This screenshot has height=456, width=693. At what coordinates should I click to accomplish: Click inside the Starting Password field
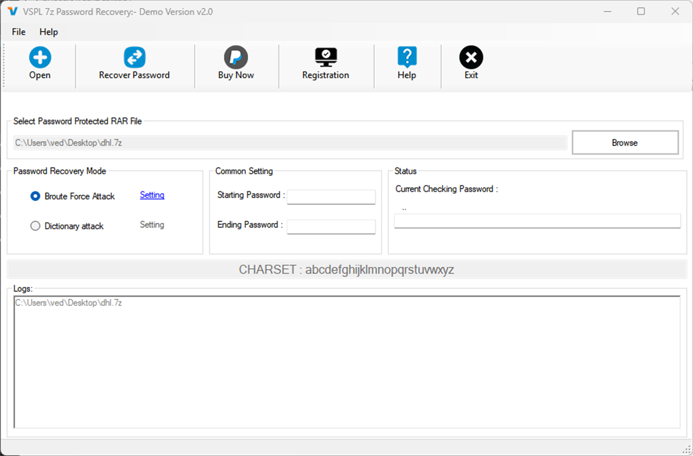pyautogui.click(x=331, y=197)
